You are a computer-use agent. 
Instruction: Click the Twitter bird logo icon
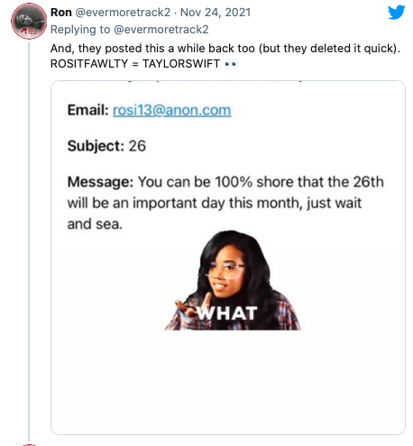[397, 13]
